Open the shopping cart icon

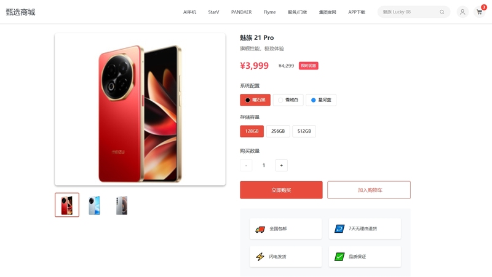[x=479, y=12]
